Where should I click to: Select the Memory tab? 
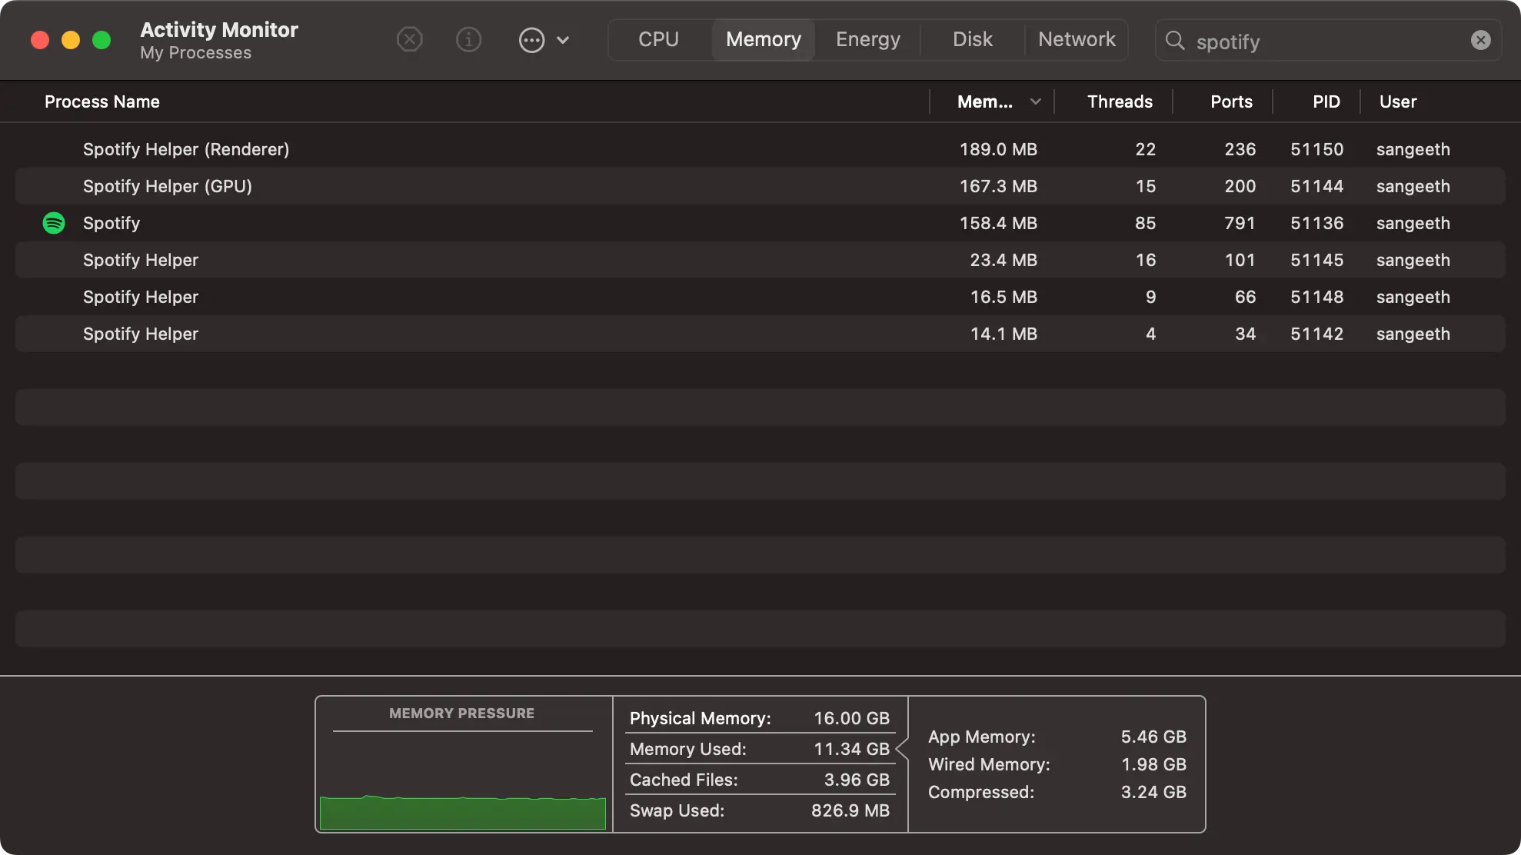764,39
